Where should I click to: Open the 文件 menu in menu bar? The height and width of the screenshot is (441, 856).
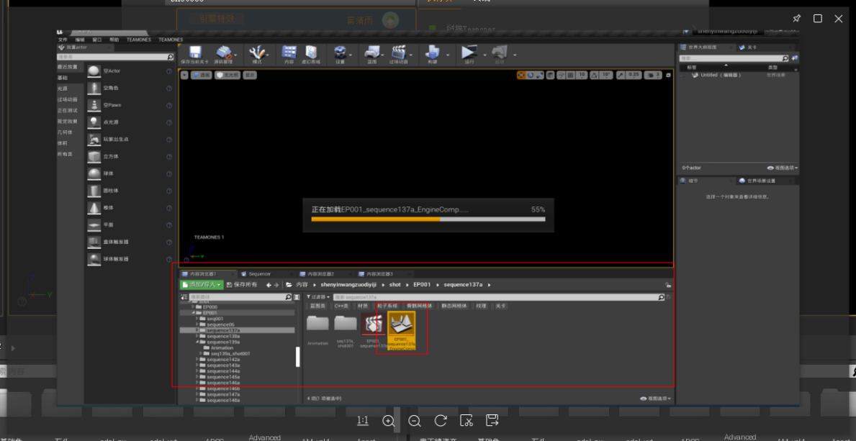(63, 40)
